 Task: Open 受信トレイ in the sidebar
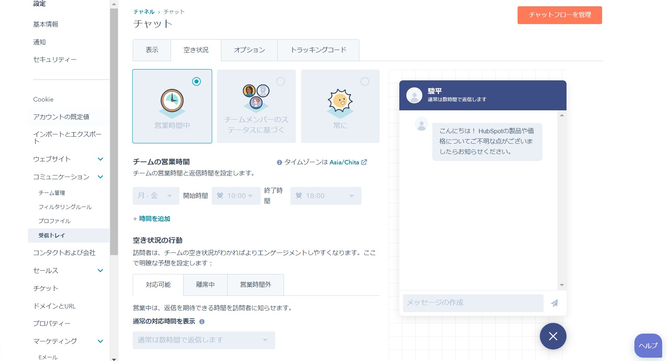click(69, 235)
